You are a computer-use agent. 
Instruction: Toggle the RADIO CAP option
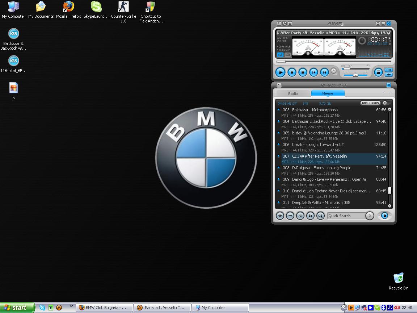point(283,50)
